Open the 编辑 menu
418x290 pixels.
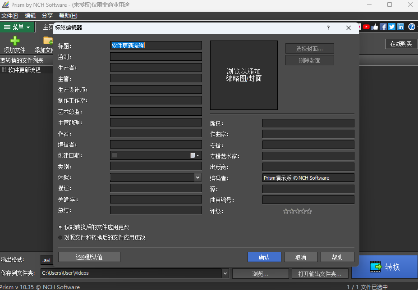[30, 16]
